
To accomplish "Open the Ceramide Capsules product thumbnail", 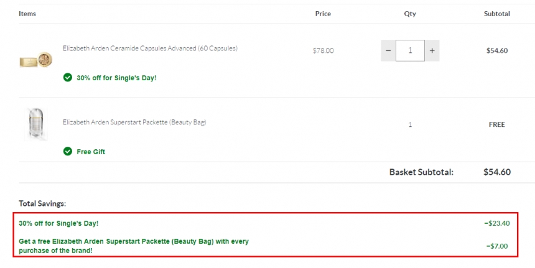I will 36,60.
